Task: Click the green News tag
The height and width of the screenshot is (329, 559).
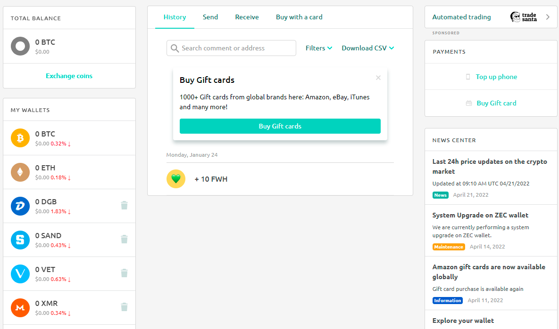Action: 440,195
